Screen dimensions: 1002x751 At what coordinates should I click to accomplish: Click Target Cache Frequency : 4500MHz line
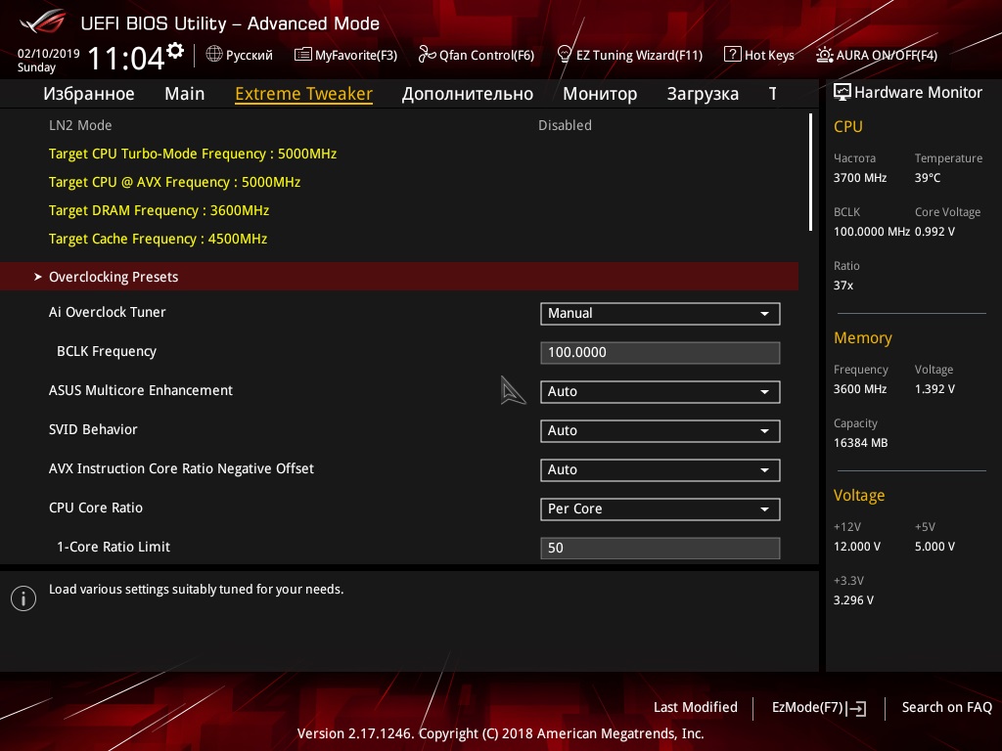coord(158,239)
